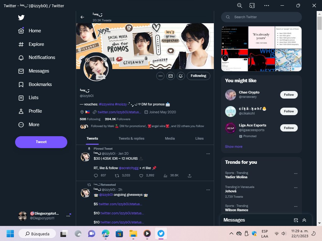
Task: Open the Yadier Molina trend
Action: coord(236,177)
